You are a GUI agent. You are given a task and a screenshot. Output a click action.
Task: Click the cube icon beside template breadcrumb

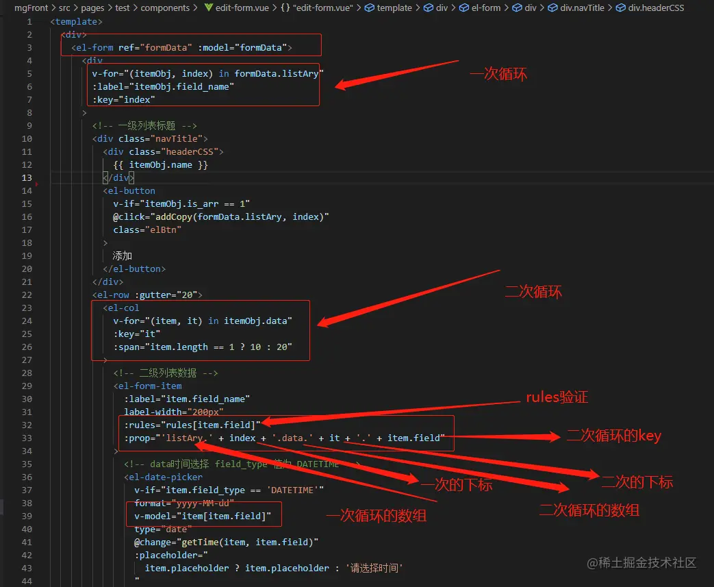369,8
